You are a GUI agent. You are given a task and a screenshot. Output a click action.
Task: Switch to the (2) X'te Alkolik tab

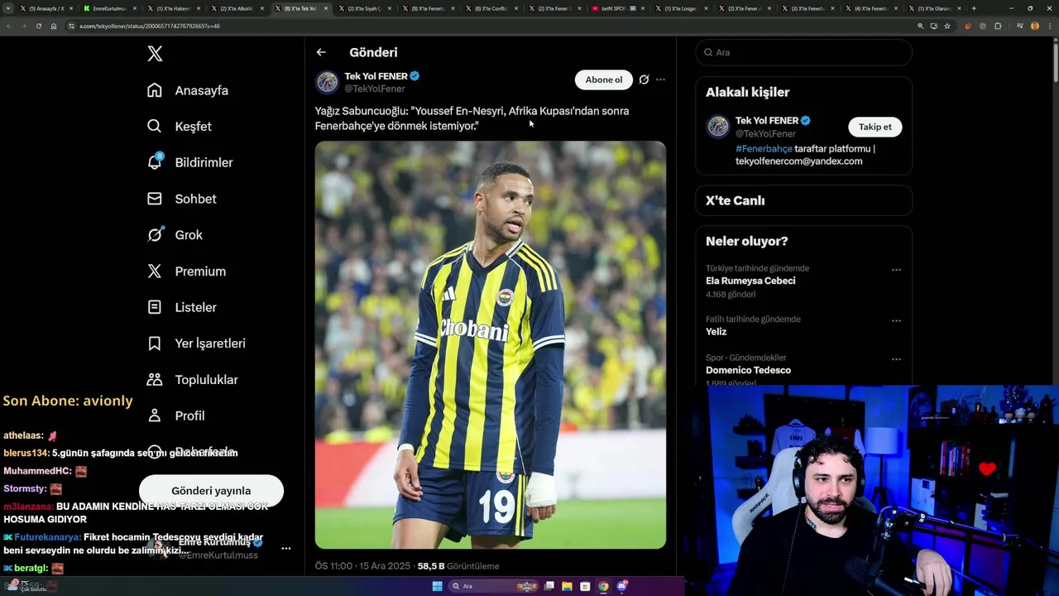(237, 8)
